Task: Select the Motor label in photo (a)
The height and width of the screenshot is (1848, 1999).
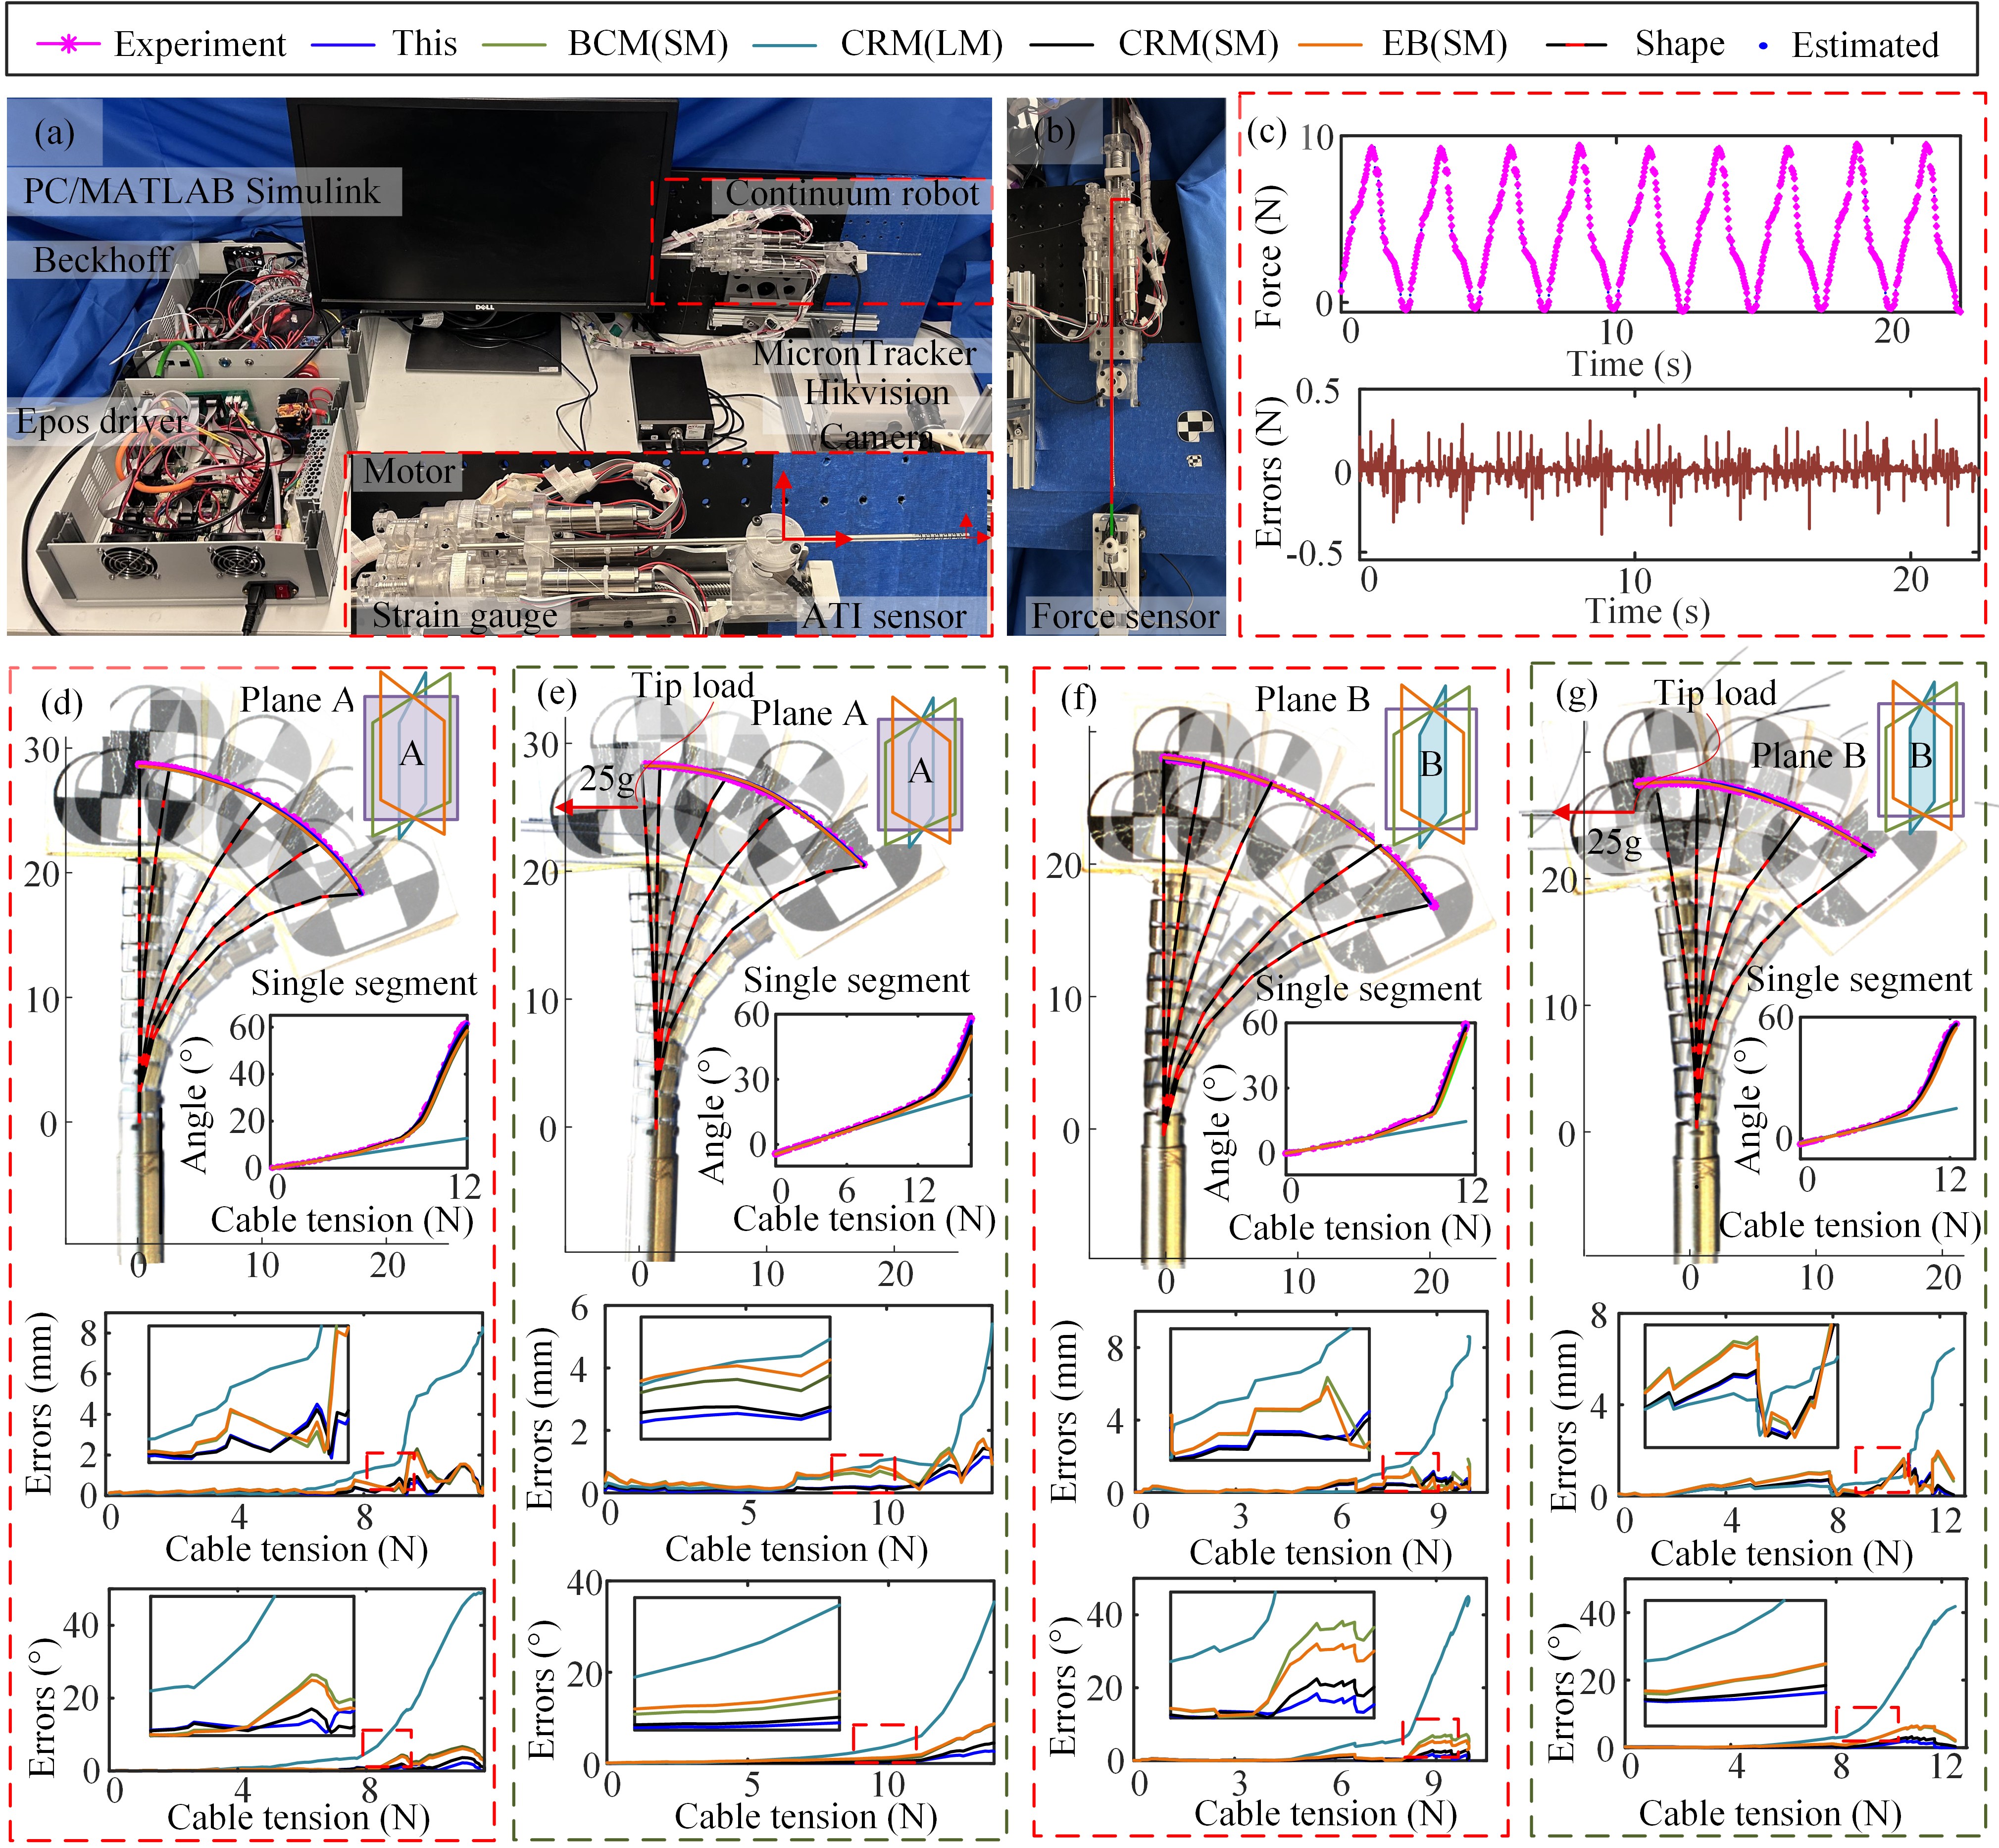Action: (409, 471)
